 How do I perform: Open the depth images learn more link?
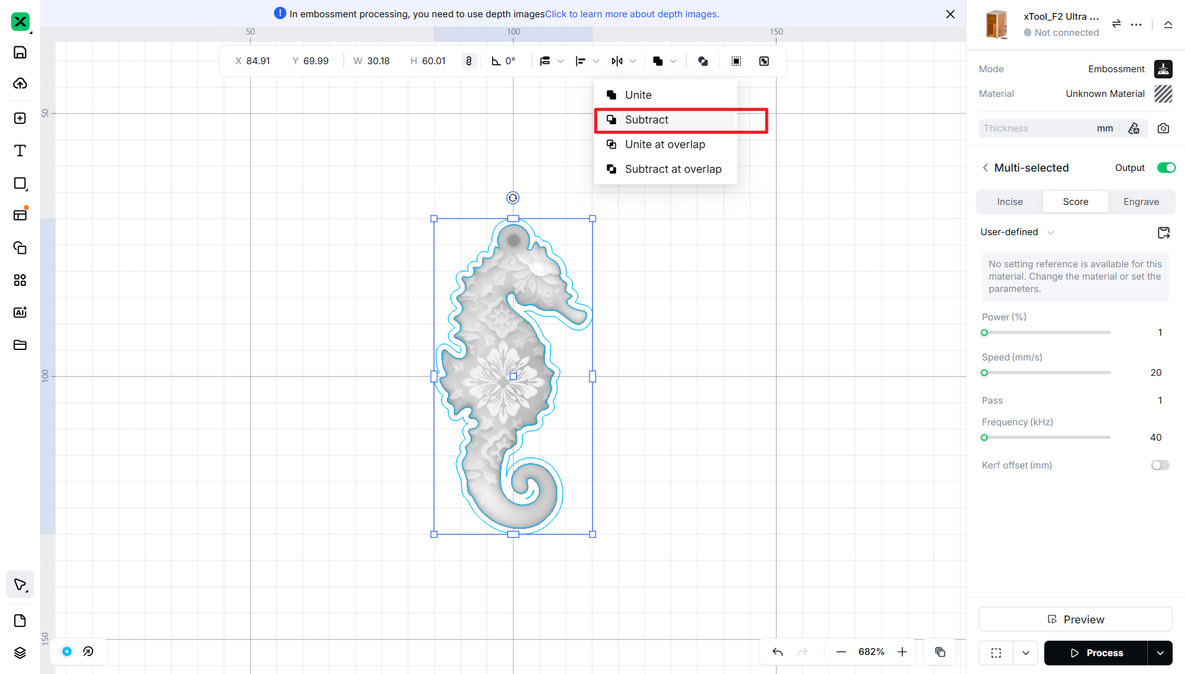632,14
